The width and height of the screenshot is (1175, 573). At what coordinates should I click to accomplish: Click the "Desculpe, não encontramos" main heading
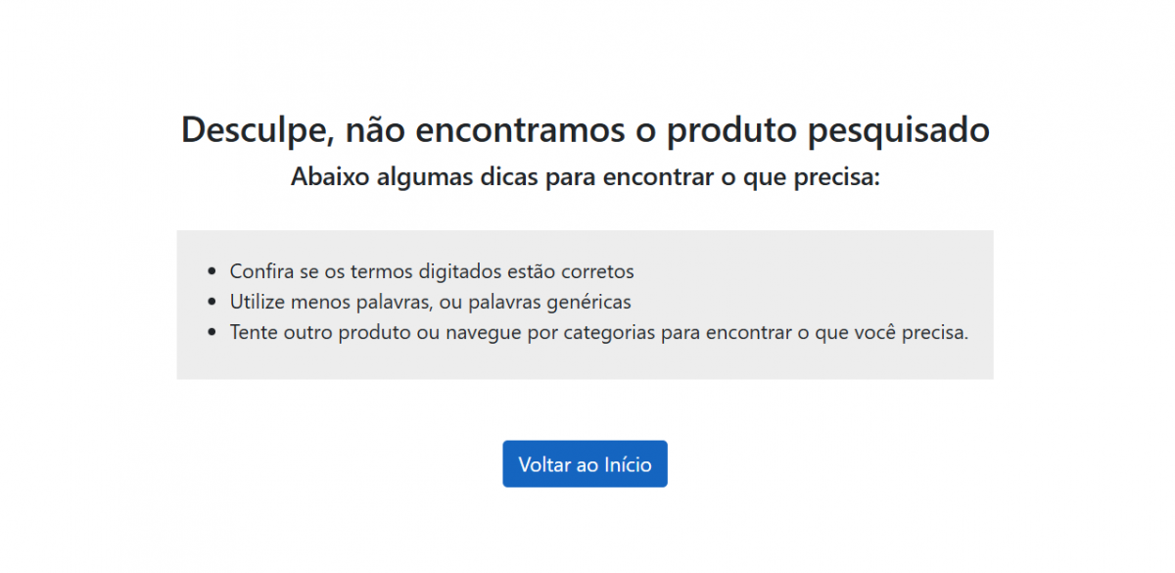(585, 130)
